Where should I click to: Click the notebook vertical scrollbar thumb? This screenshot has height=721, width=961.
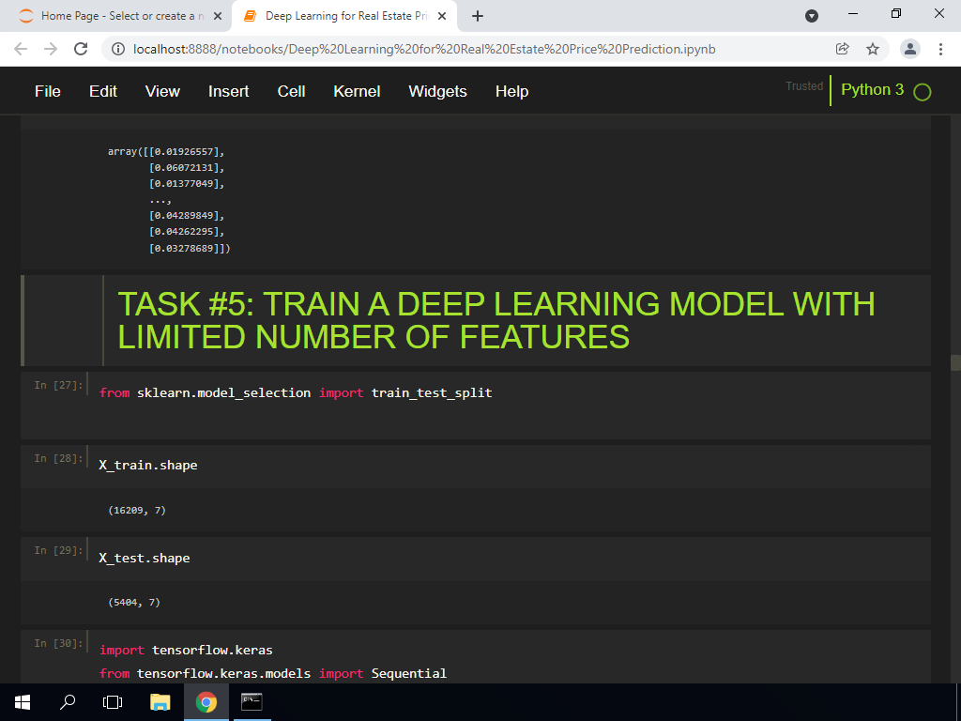coord(954,362)
